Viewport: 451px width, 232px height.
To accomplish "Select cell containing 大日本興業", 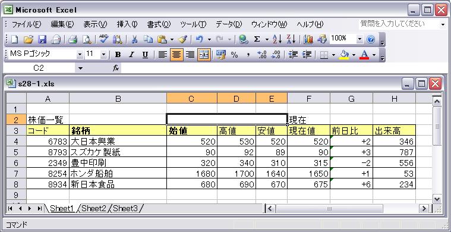I will click(118, 142).
